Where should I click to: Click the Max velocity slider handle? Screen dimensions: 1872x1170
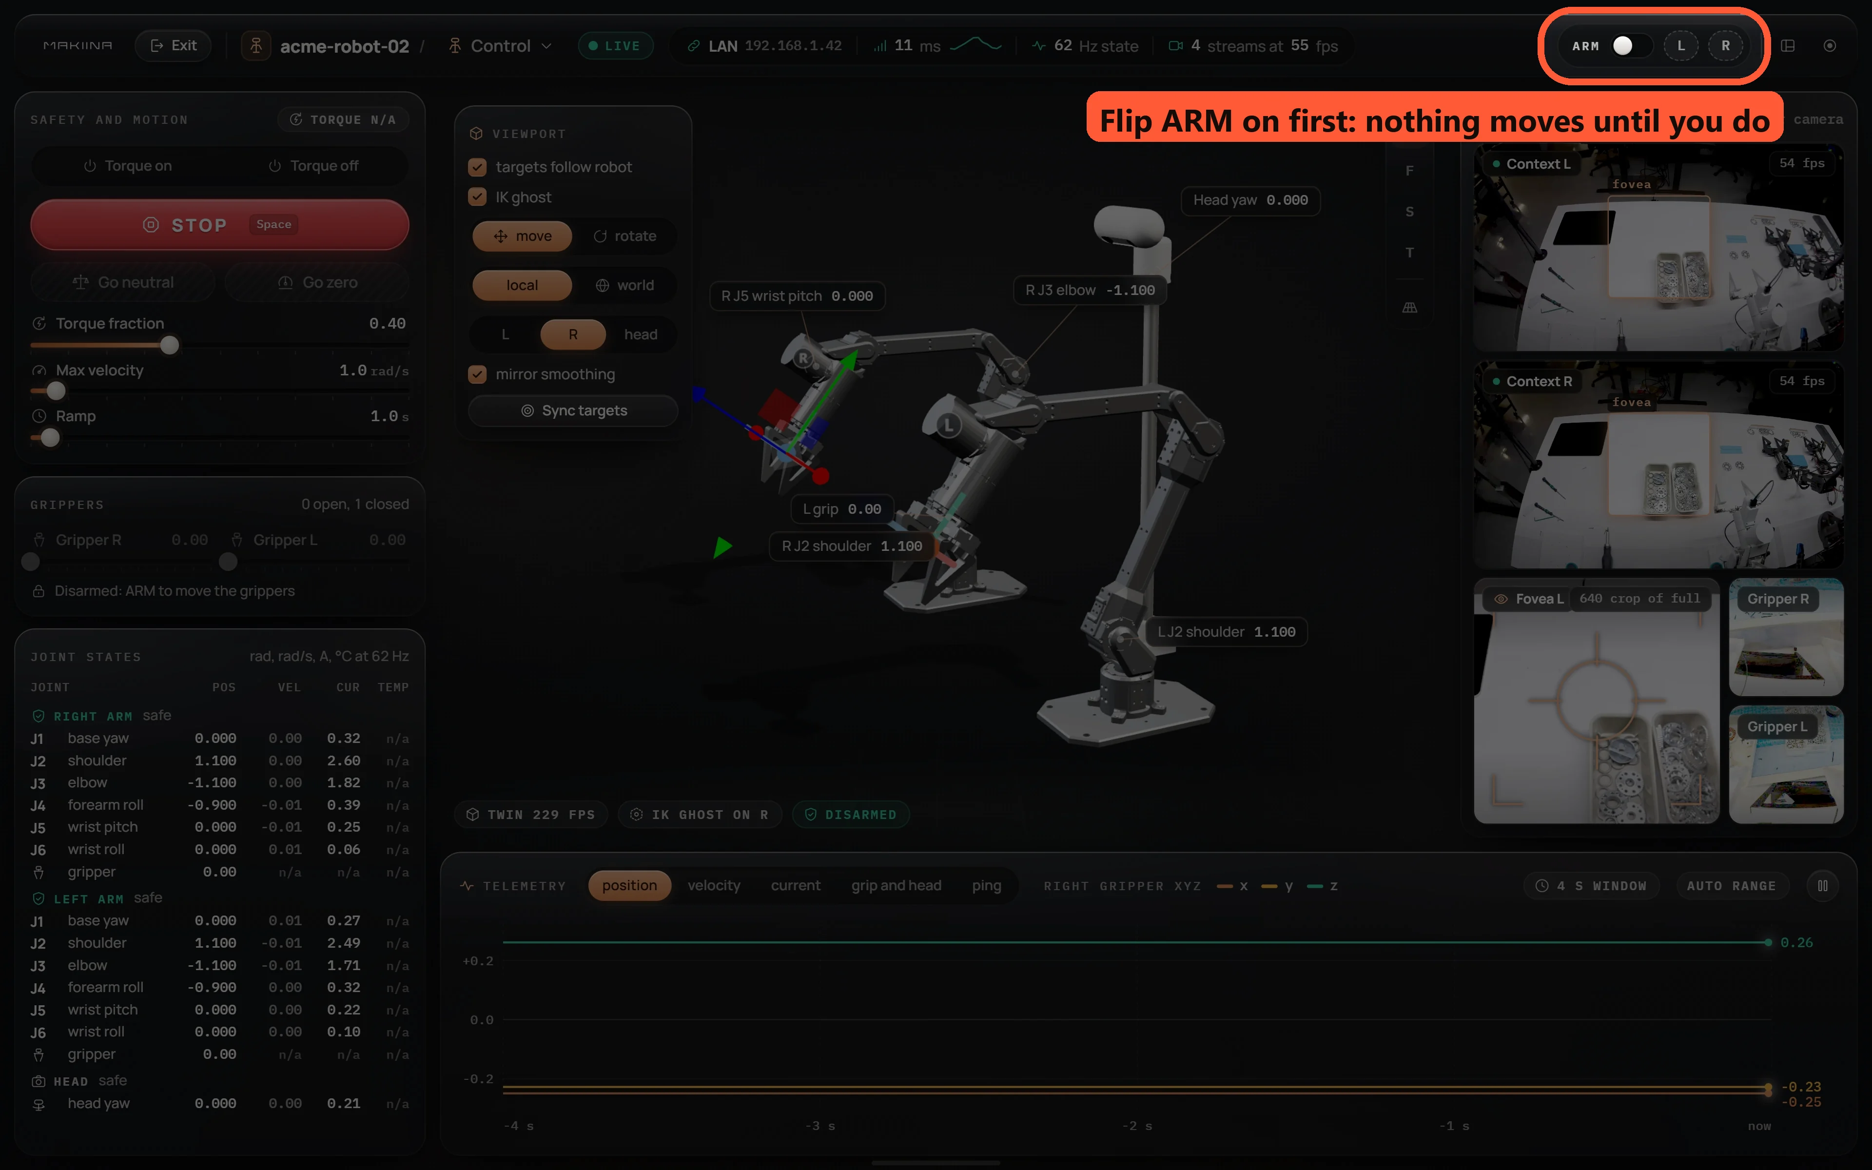[56, 391]
